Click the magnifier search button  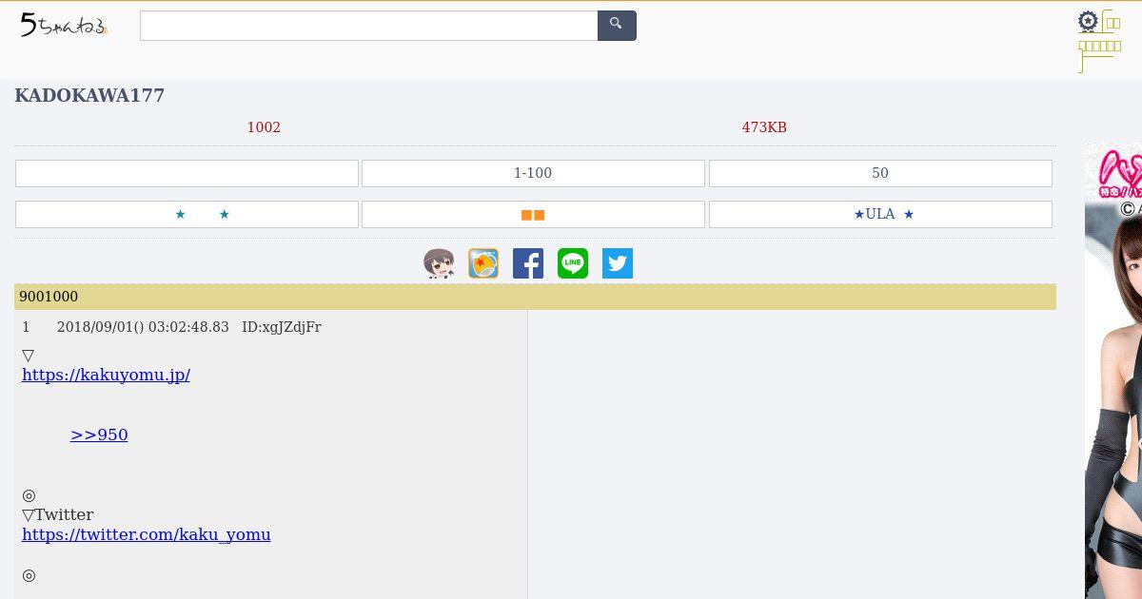pos(617,26)
